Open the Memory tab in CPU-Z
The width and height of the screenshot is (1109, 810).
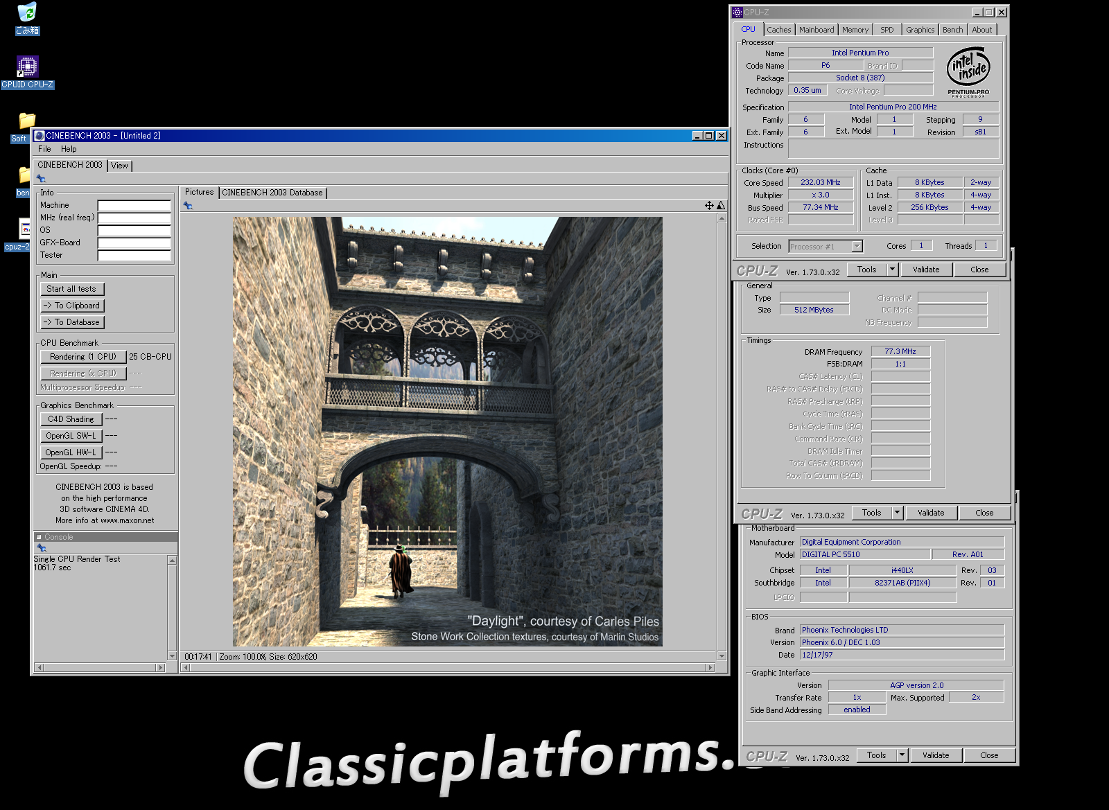[855, 30]
